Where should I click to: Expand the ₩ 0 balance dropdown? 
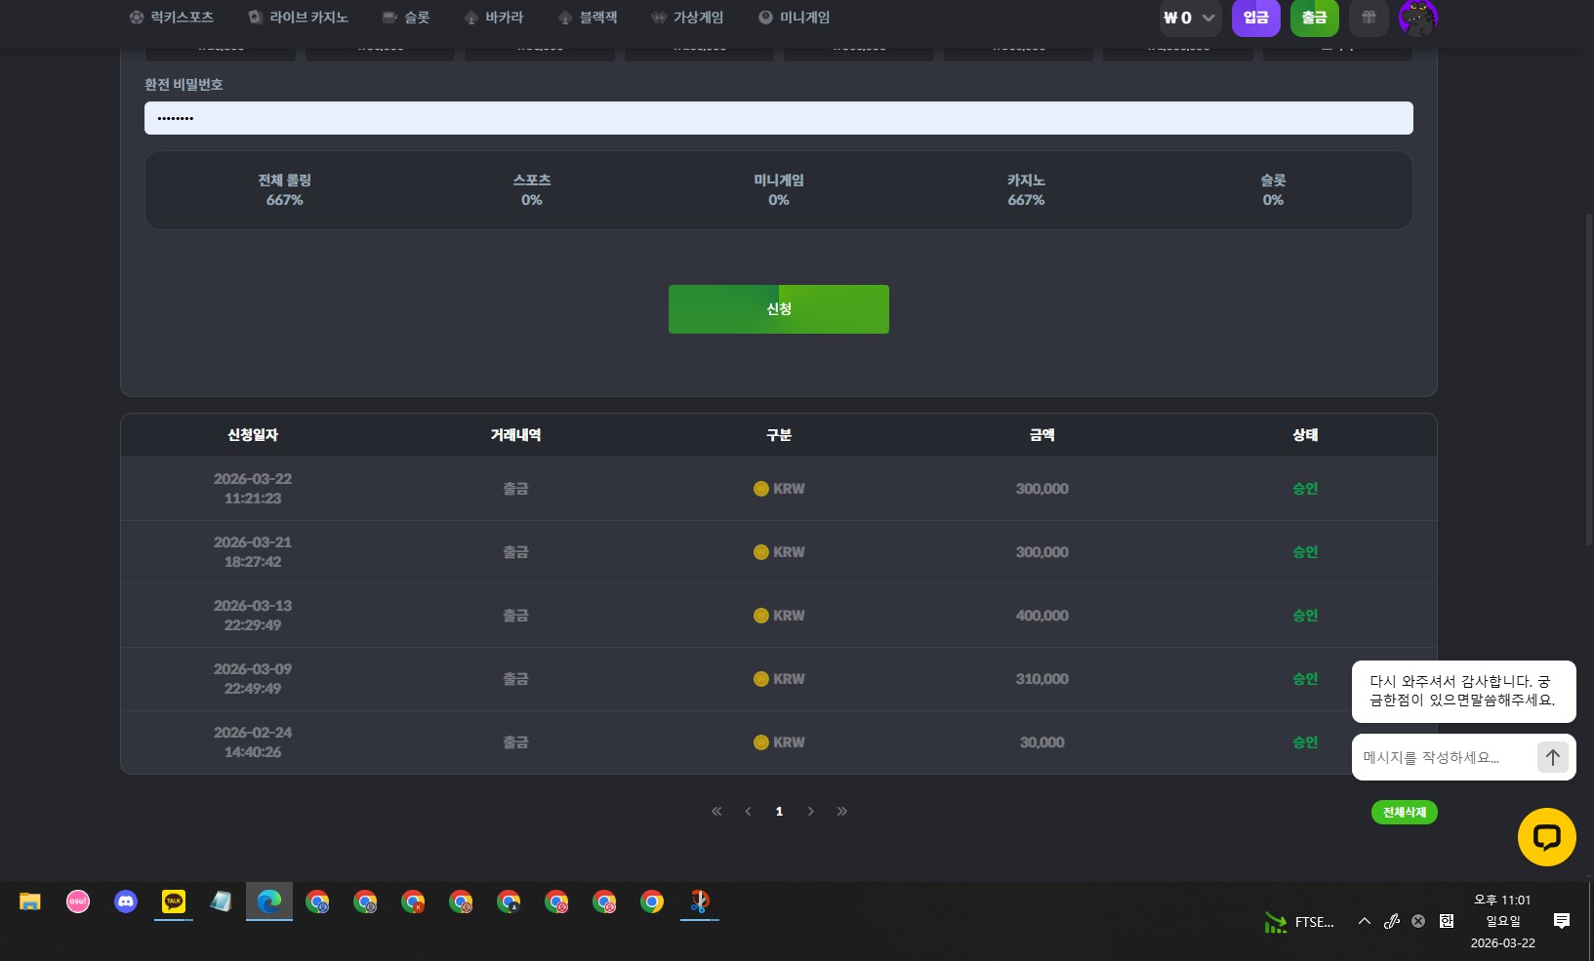[1190, 18]
